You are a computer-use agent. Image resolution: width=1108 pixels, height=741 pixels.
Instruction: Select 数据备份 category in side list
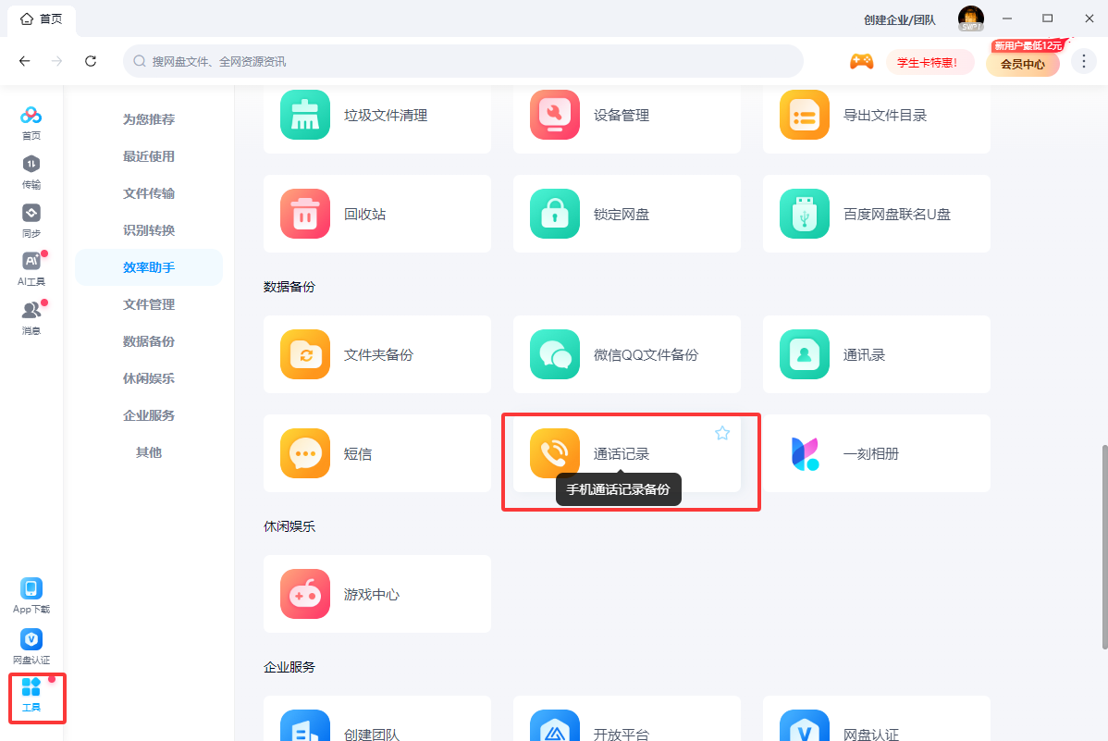coord(148,341)
